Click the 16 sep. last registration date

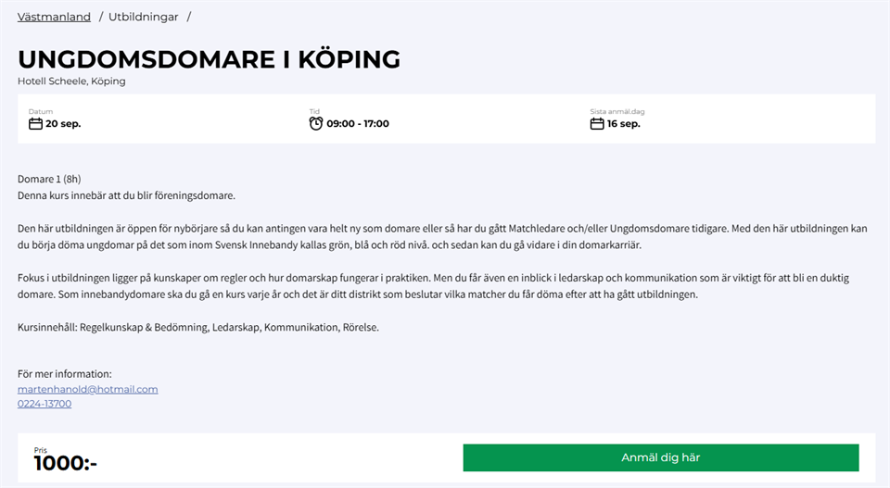tap(623, 123)
